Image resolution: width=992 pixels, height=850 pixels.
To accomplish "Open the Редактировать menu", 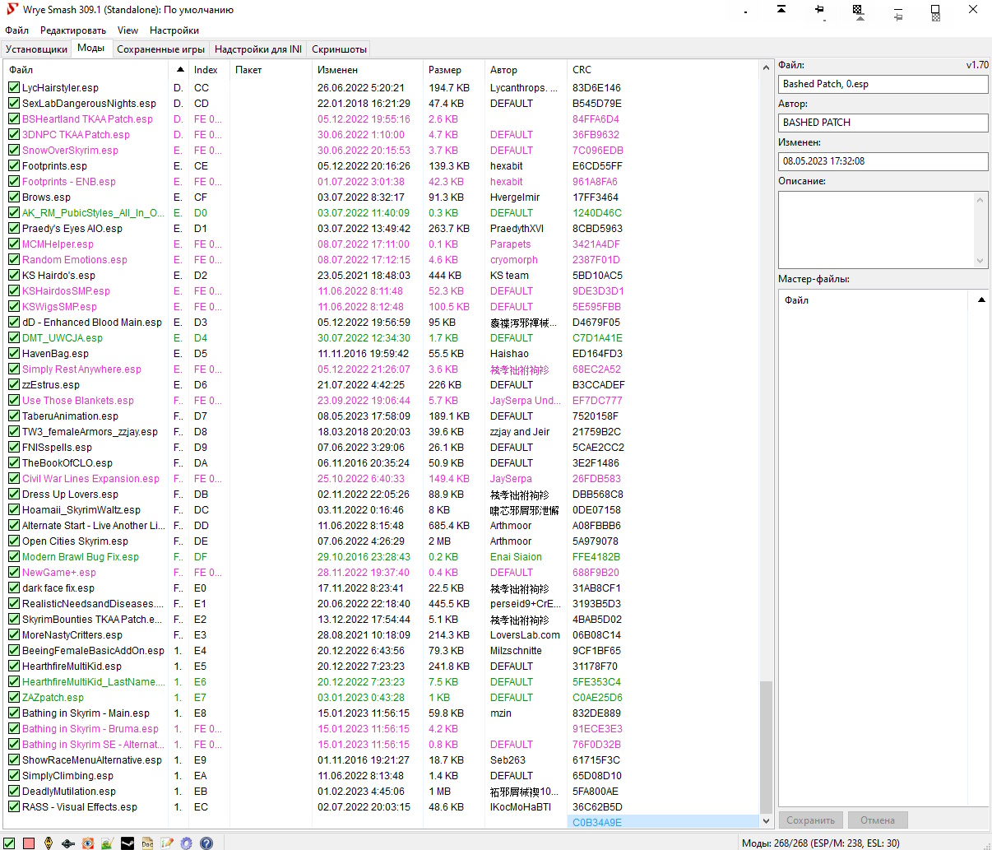I will pyautogui.click(x=73, y=30).
